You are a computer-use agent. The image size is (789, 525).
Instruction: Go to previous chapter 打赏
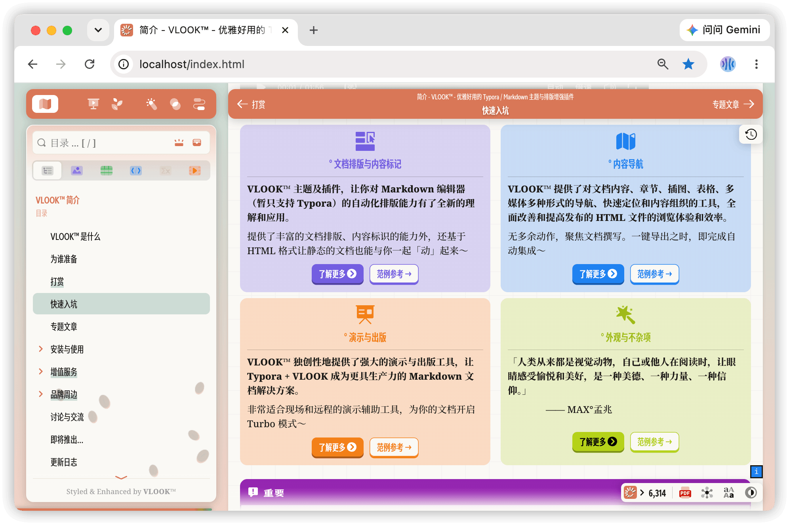tap(251, 104)
